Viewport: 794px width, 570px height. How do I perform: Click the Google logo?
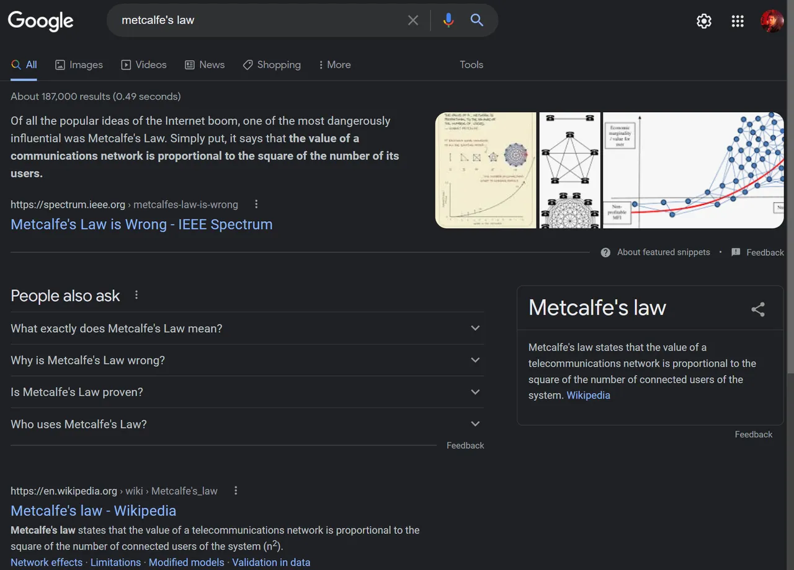coord(40,20)
